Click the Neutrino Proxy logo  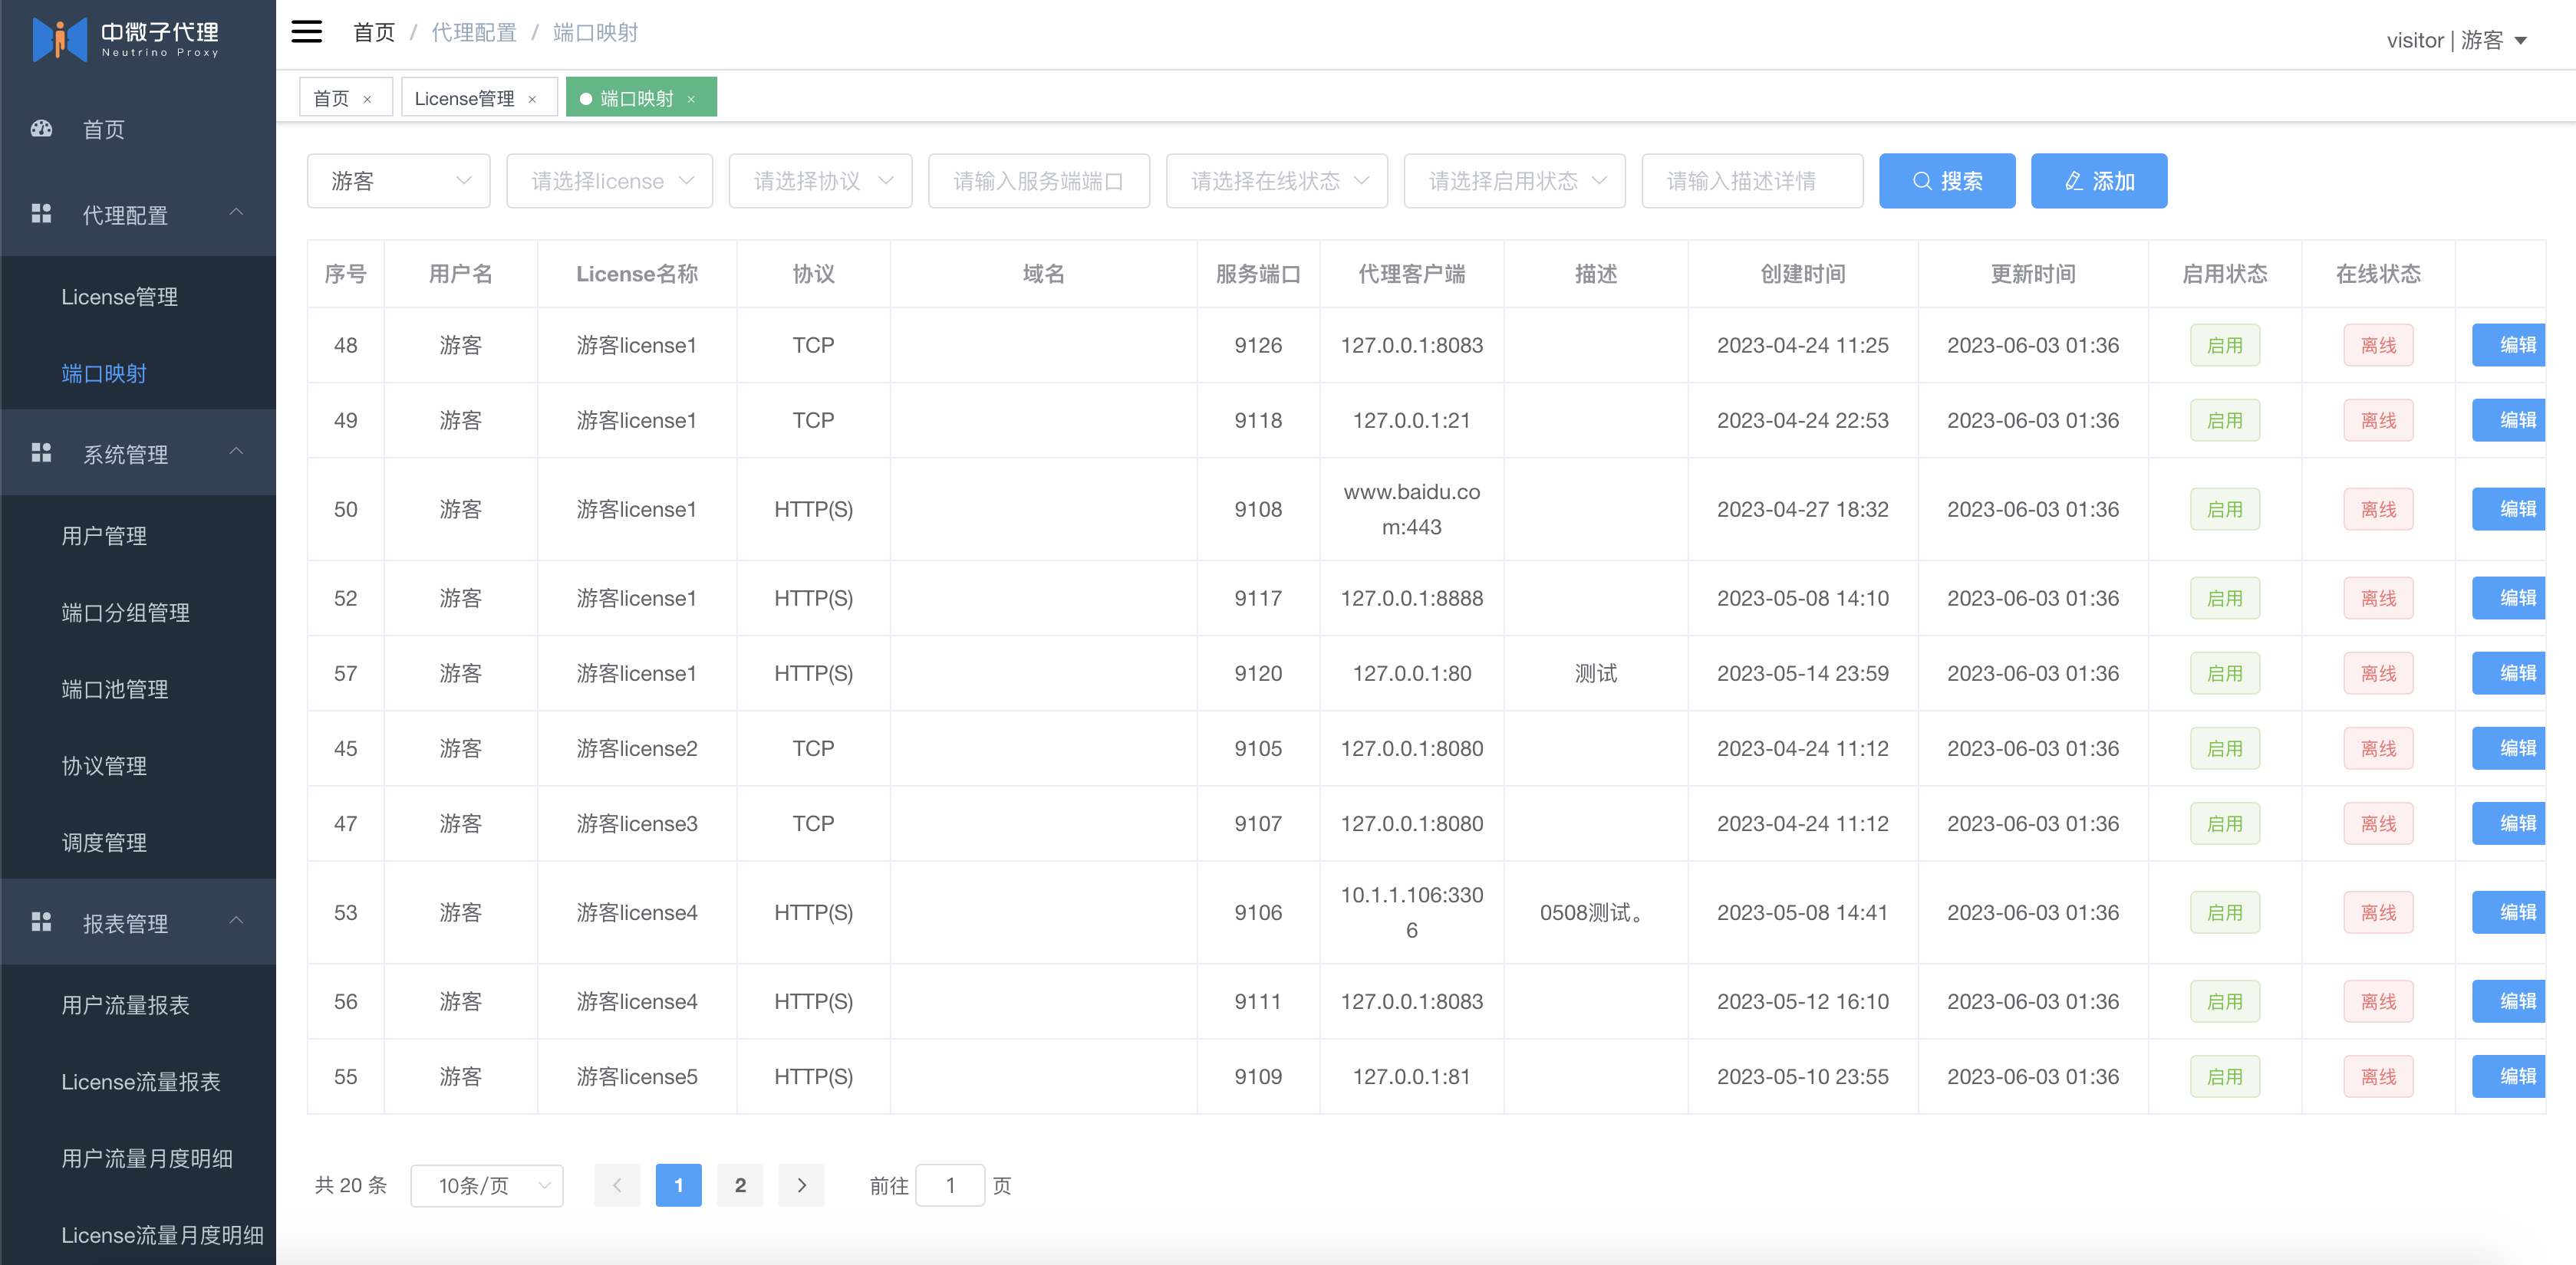(x=126, y=38)
